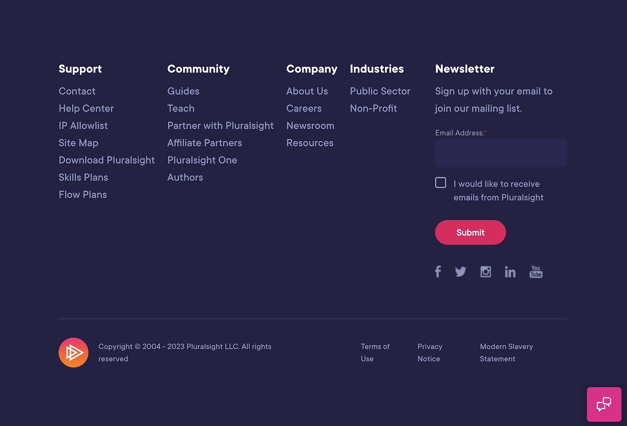Open Pluralsight's YouTube icon
Screen dimensions: 627x426
[536, 272]
